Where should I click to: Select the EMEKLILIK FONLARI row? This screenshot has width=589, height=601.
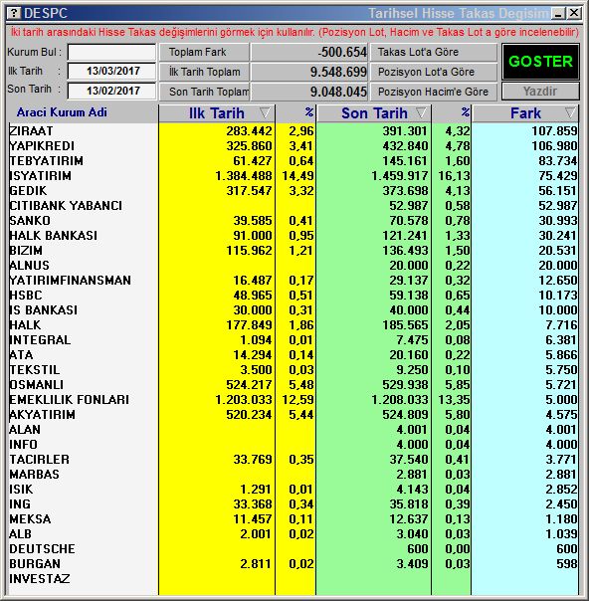(294, 400)
